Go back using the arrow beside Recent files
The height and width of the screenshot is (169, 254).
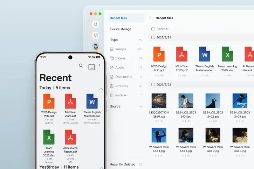(x=150, y=18)
